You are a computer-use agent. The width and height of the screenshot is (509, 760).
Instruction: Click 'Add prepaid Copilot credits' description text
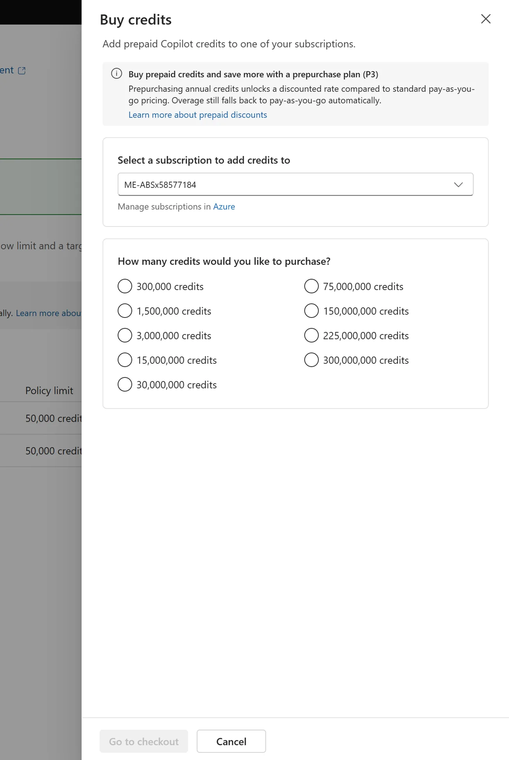(x=229, y=44)
